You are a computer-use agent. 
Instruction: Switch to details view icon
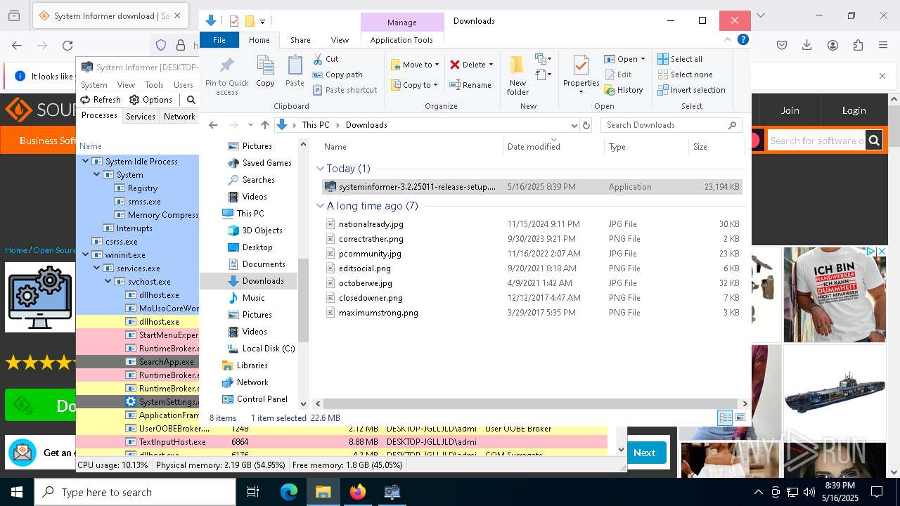click(x=725, y=417)
